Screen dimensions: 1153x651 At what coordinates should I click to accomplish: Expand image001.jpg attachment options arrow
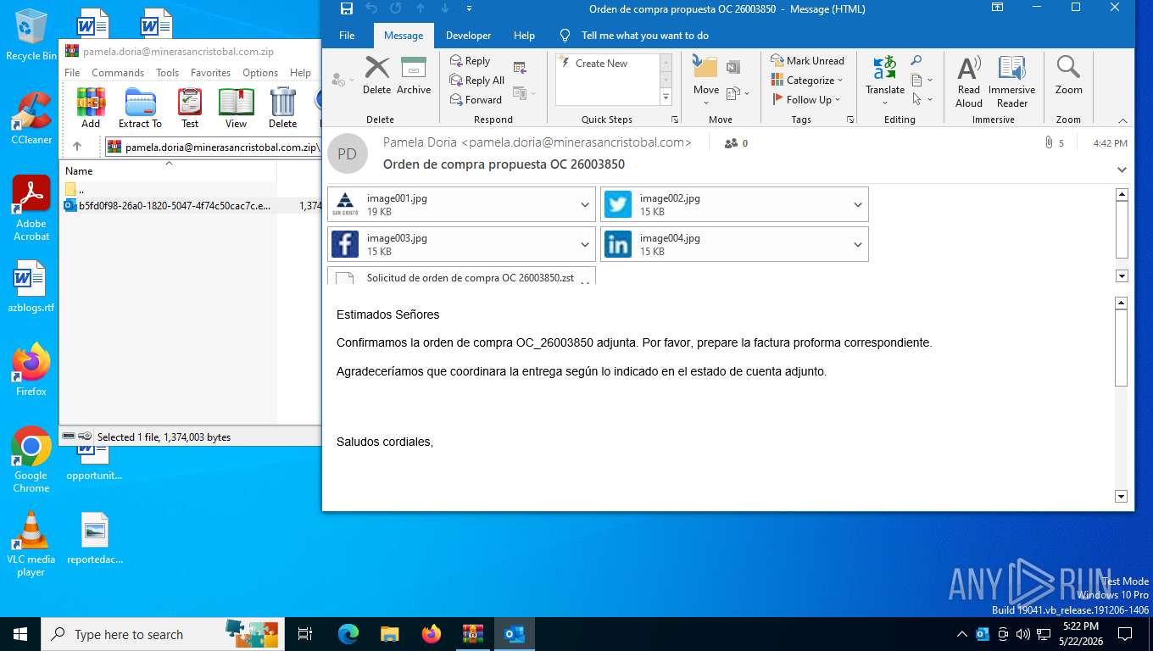(585, 205)
